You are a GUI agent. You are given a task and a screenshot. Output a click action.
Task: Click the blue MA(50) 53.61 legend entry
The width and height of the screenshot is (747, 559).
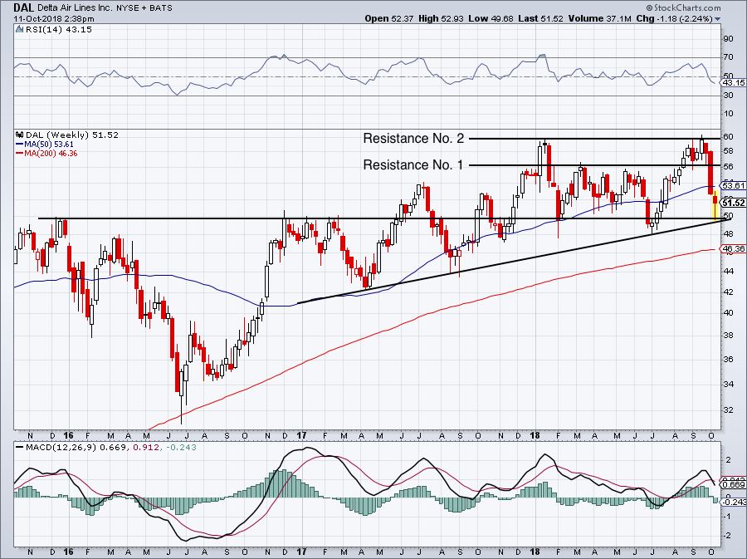coord(45,145)
